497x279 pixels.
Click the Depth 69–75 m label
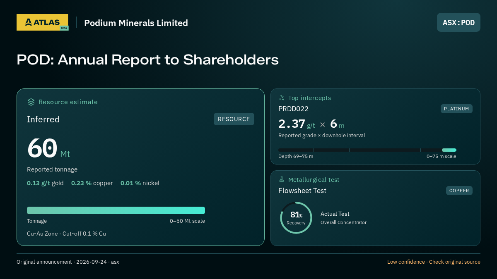[x=296, y=156]
